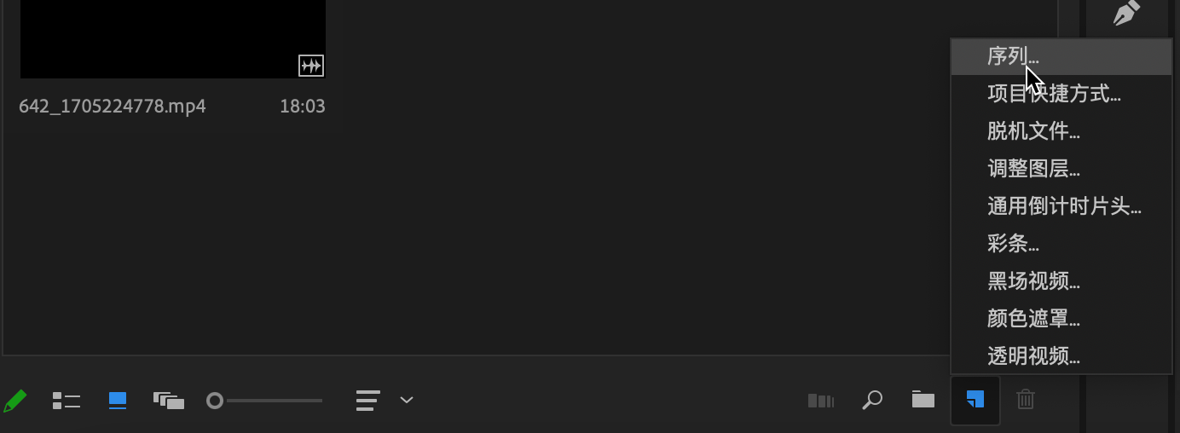
Task: Expand the sort icons dropdown chevron
Action: [x=407, y=400]
